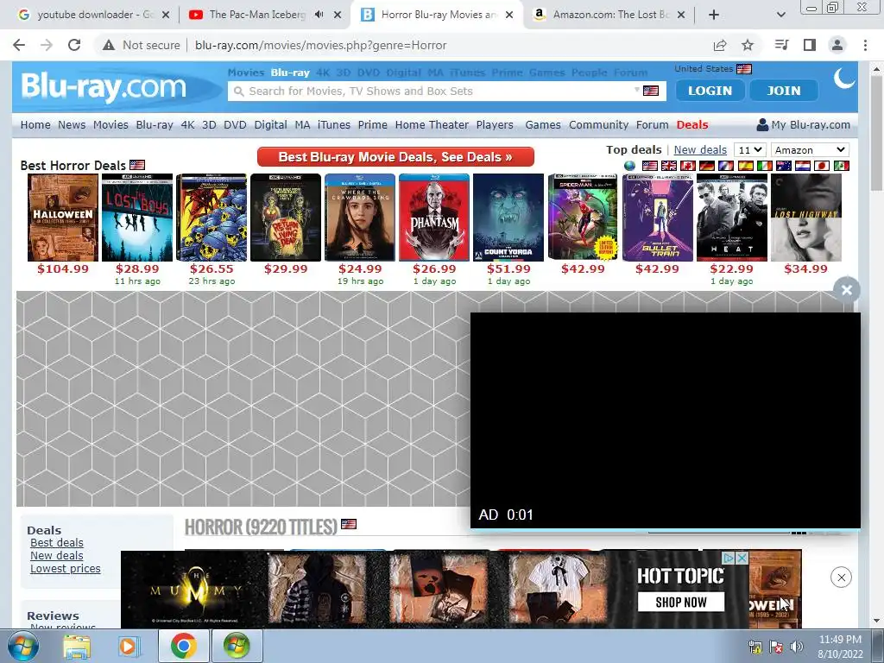Open Windows Explorer from the taskbar

77,646
